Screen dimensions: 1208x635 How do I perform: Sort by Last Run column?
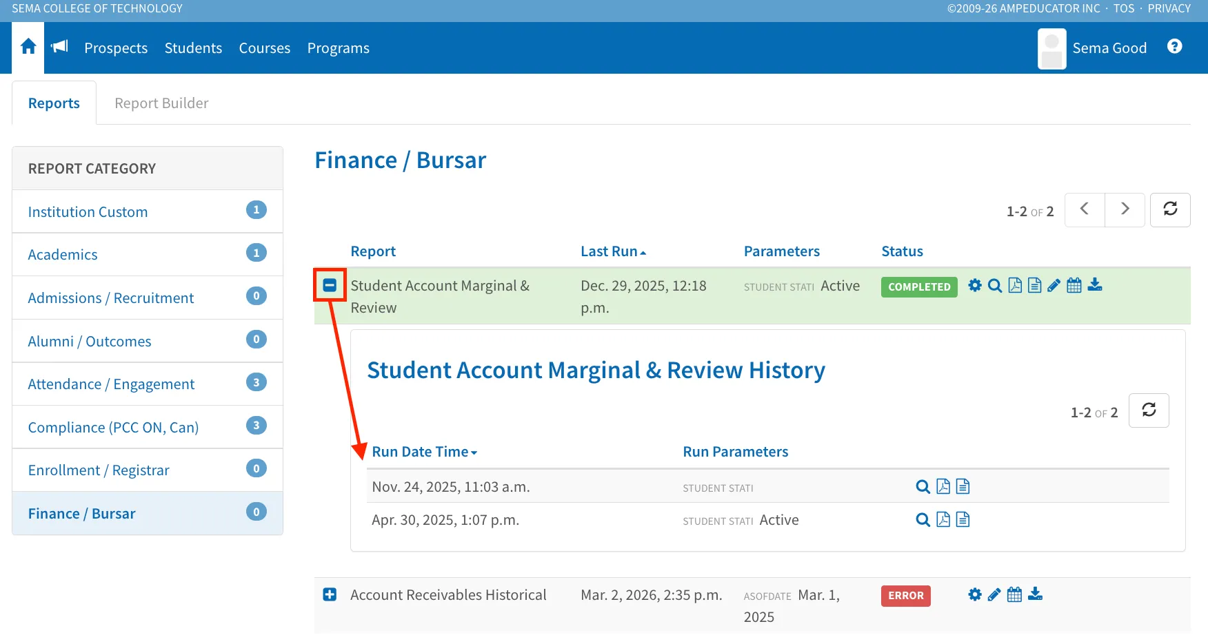pos(613,251)
